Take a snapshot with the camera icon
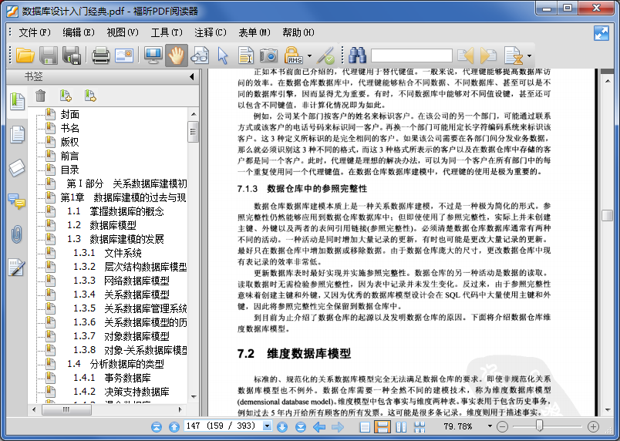Screen dimensions: 620x441 (x=269, y=56)
